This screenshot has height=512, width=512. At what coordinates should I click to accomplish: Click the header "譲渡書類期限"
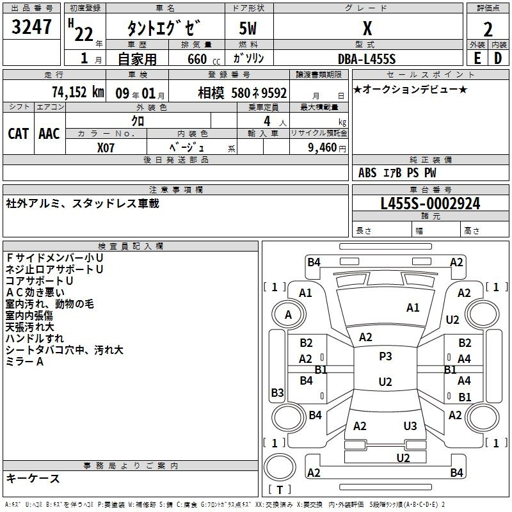coord(319,74)
